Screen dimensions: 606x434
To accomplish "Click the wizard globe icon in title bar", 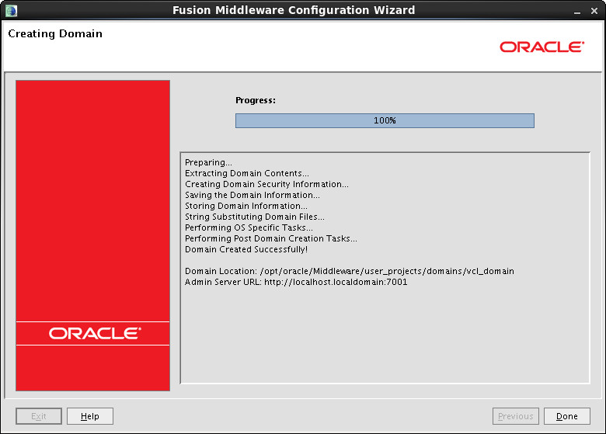I will (x=11, y=10).
